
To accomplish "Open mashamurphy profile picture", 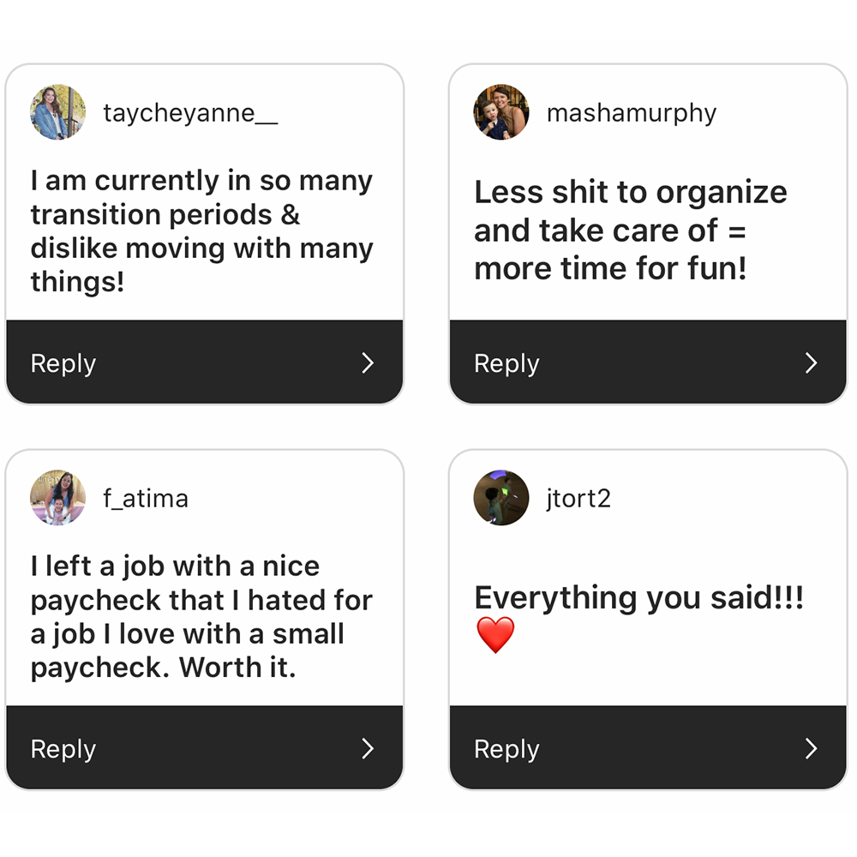I will pos(501,112).
